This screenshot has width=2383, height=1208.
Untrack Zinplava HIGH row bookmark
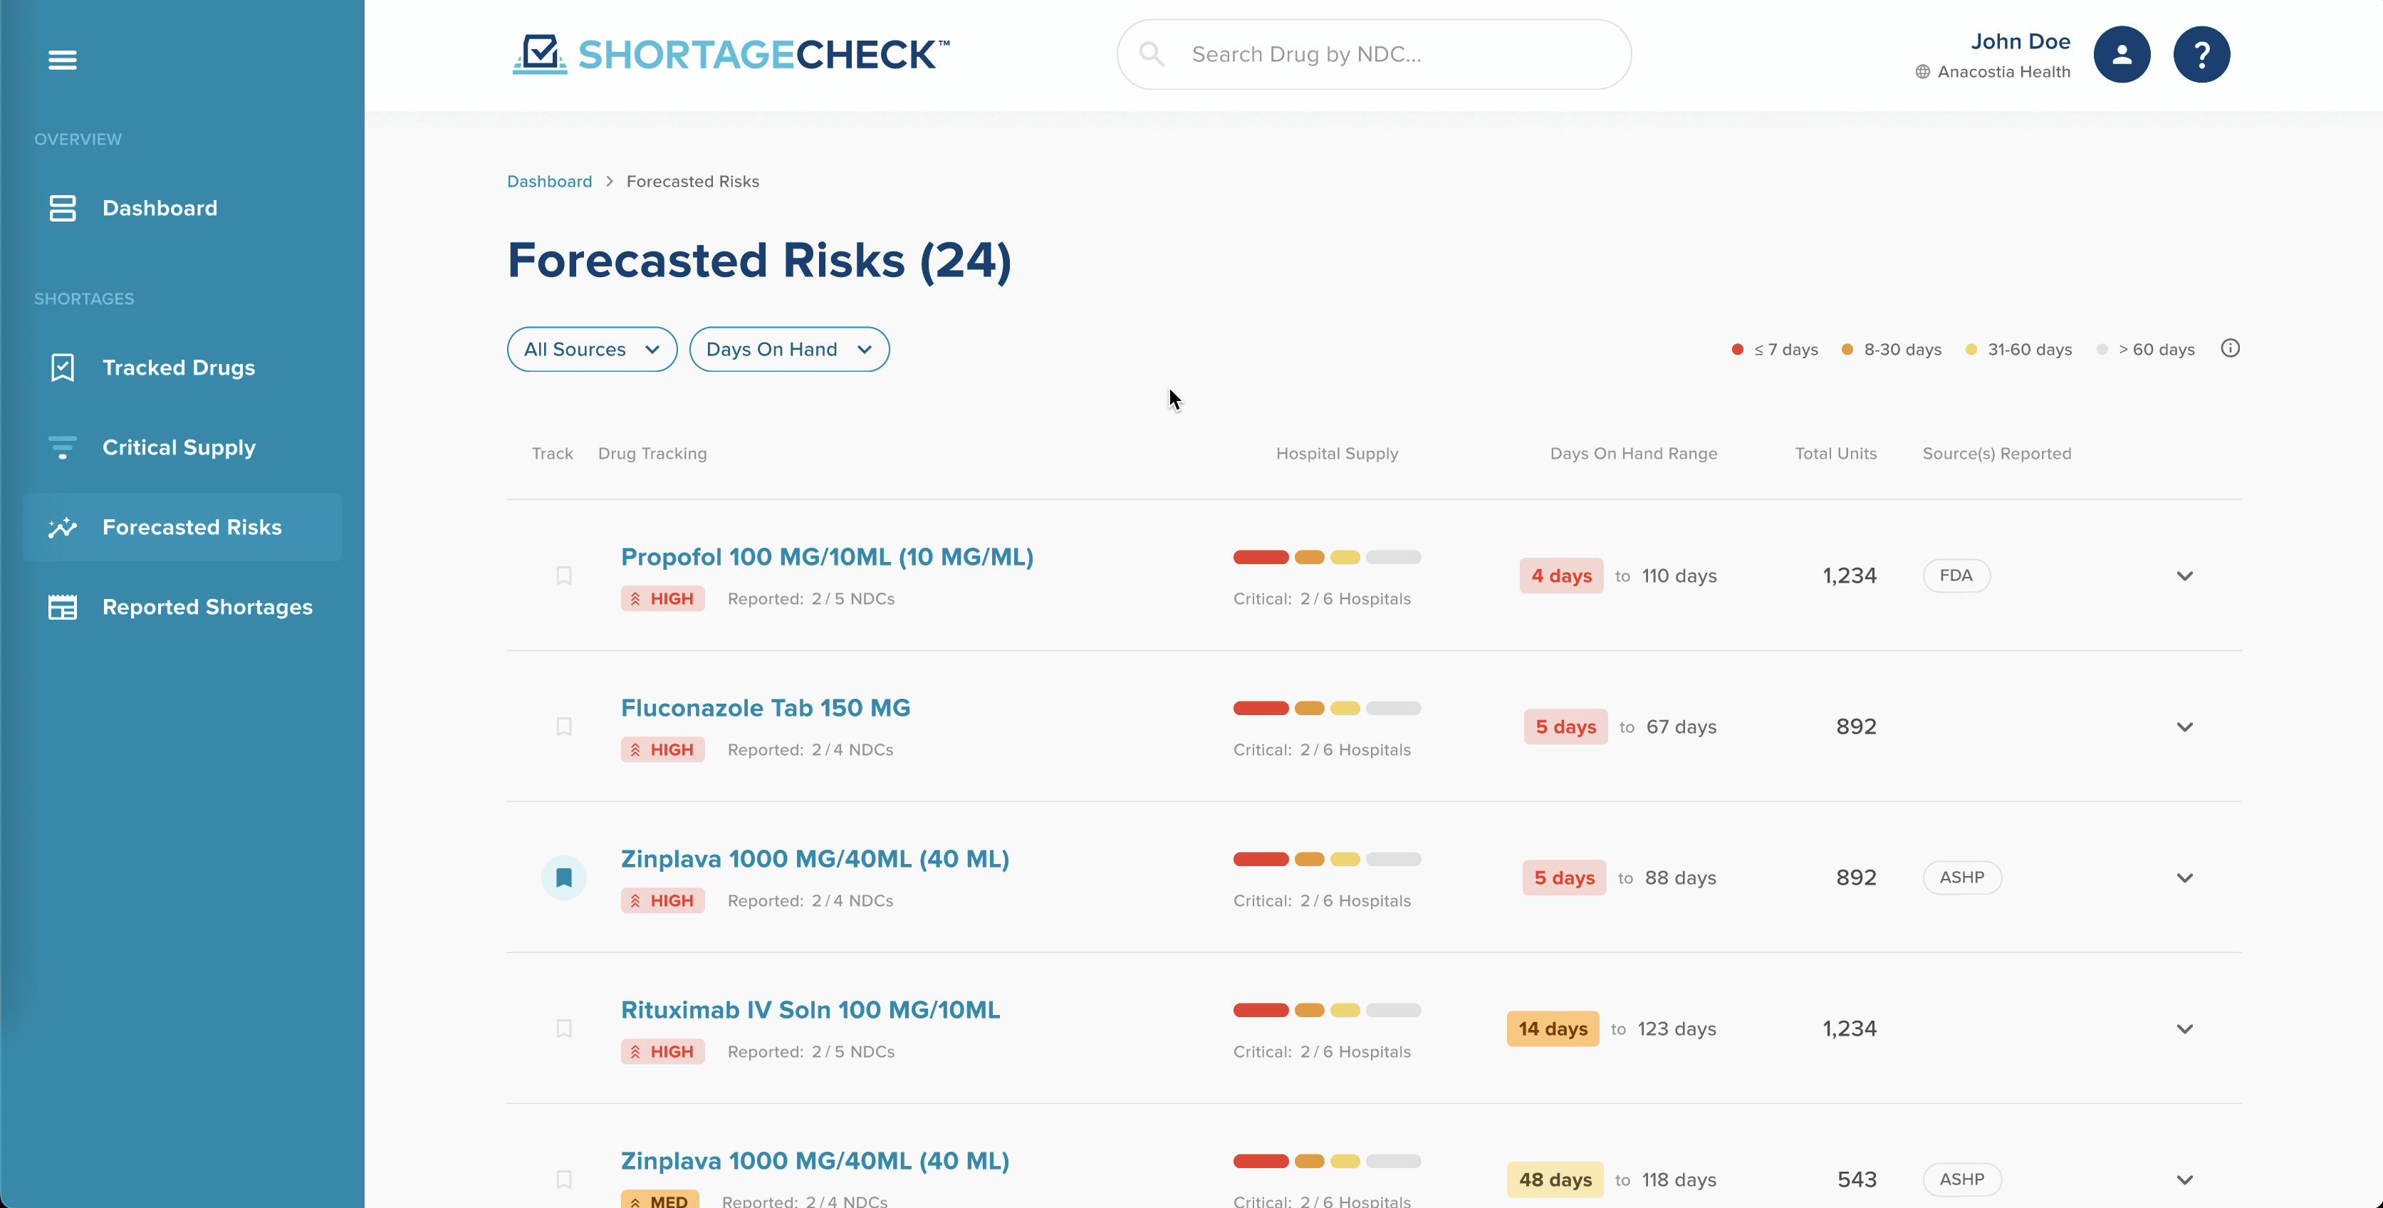(563, 877)
